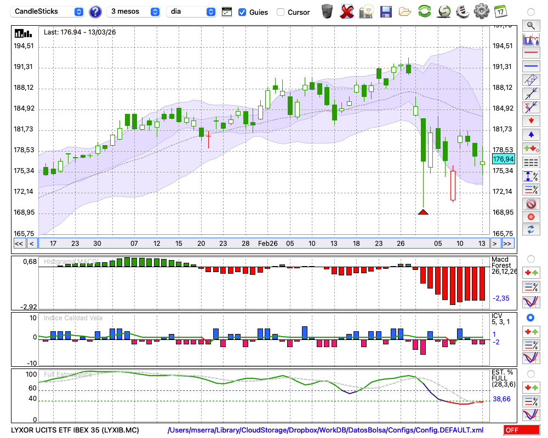Viewport: 548px width, 438px height.
Task: Click the LYXOR UCITS ETF IBEX 35 label
Action: point(75,430)
